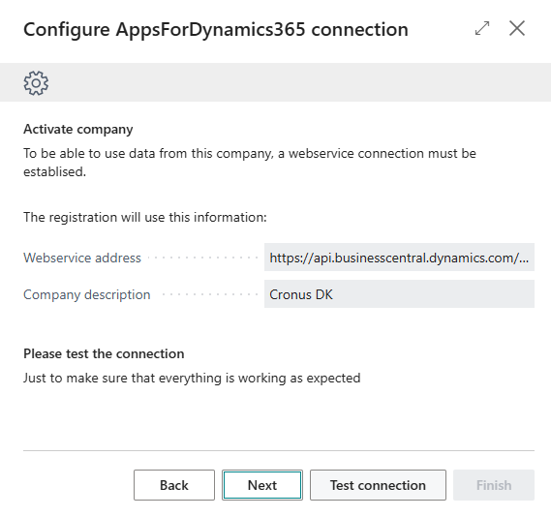The height and width of the screenshot is (517, 551).
Task: Click the Just to make sure sentence
Action: click(192, 379)
